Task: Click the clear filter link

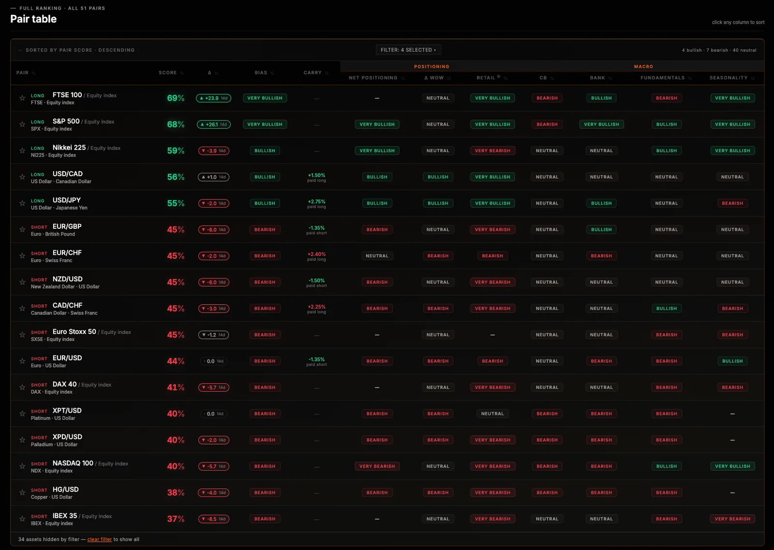Action: [100, 539]
